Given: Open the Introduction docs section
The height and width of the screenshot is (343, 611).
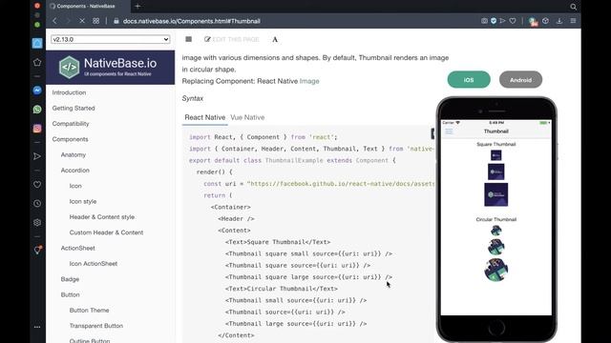Looking at the screenshot, I should (x=69, y=92).
